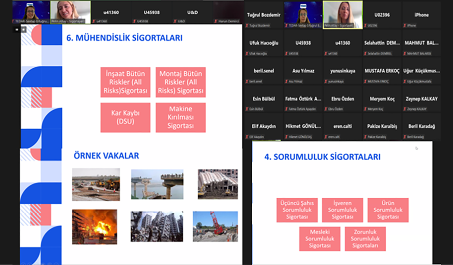Image resolution: width=453 pixels, height=265 pixels.
Task: Click muted mic icon next to Elif Akaydın
Action: coord(246,136)
